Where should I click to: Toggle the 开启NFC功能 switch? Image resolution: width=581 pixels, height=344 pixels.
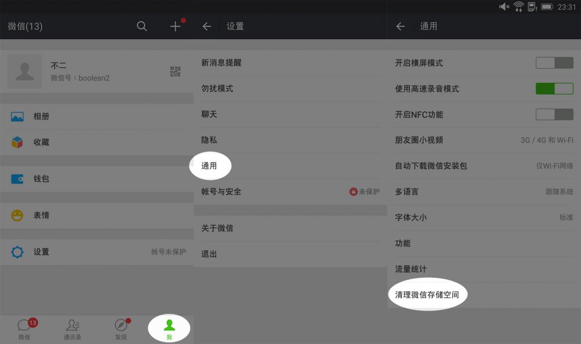pos(554,114)
